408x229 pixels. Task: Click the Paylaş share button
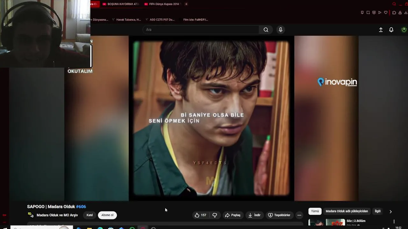pyautogui.click(x=233, y=215)
